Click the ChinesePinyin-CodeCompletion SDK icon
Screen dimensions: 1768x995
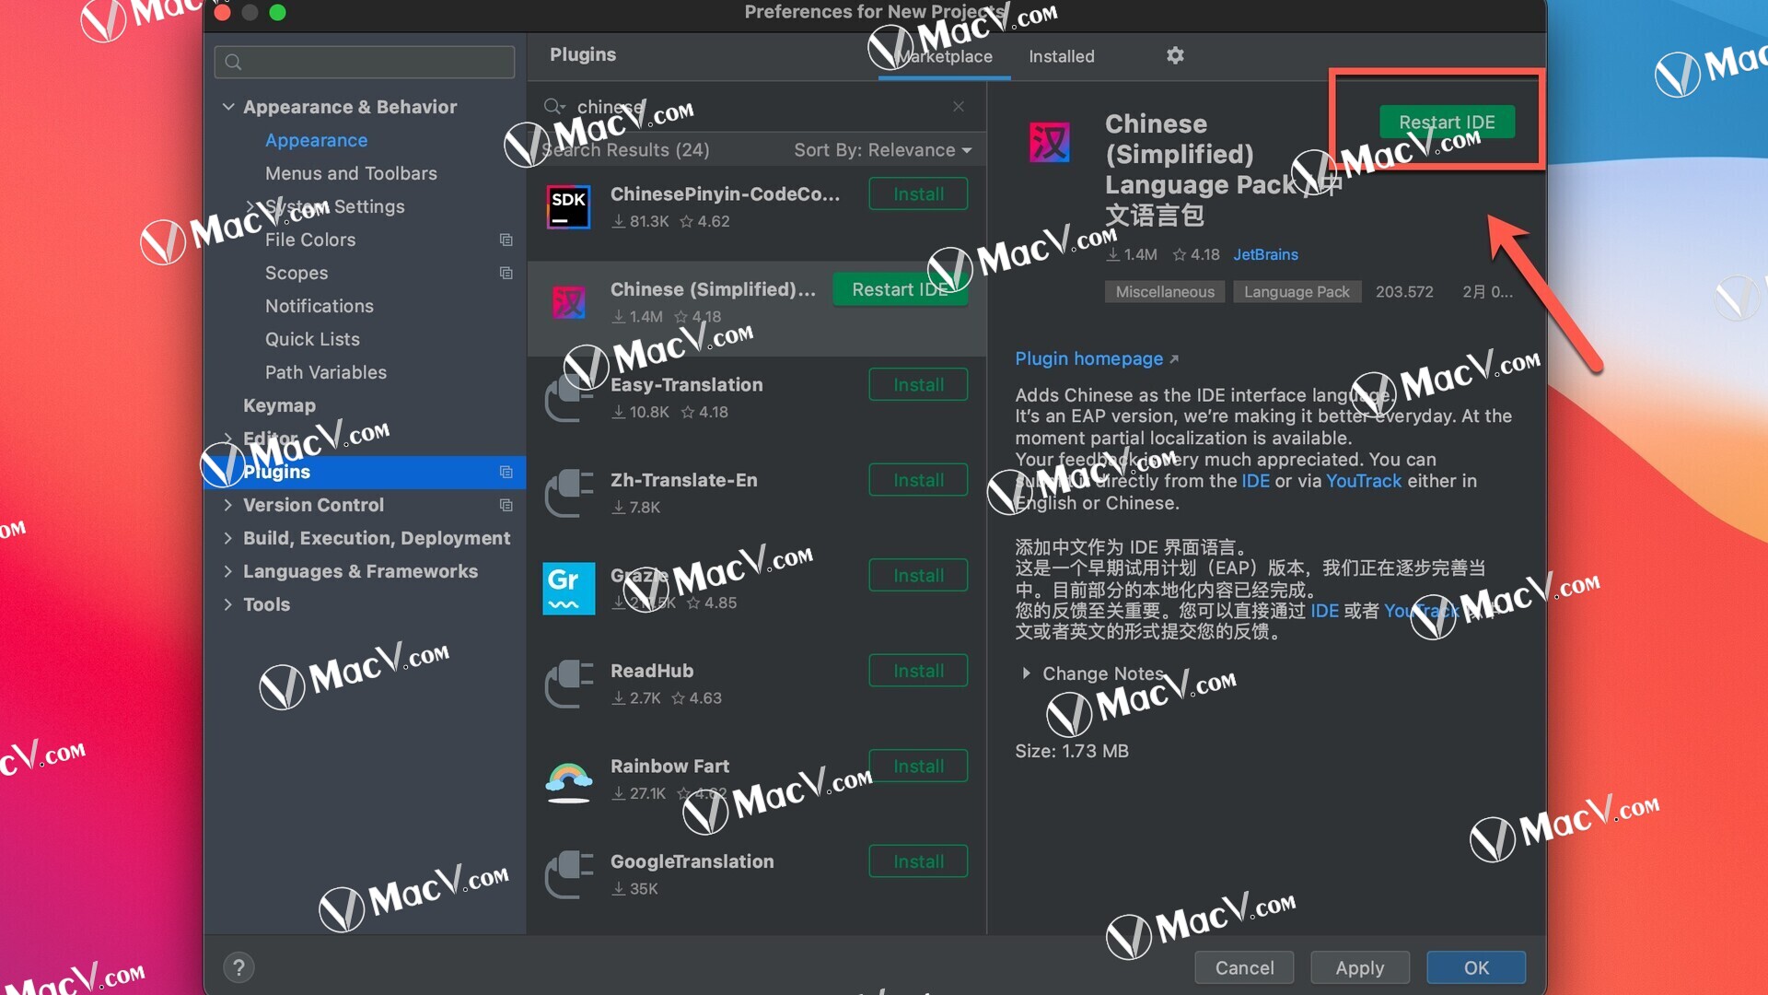pos(568,206)
